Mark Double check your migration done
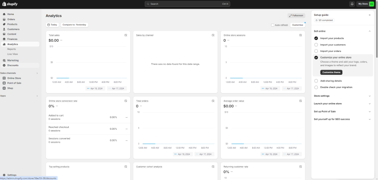 click(x=316, y=87)
